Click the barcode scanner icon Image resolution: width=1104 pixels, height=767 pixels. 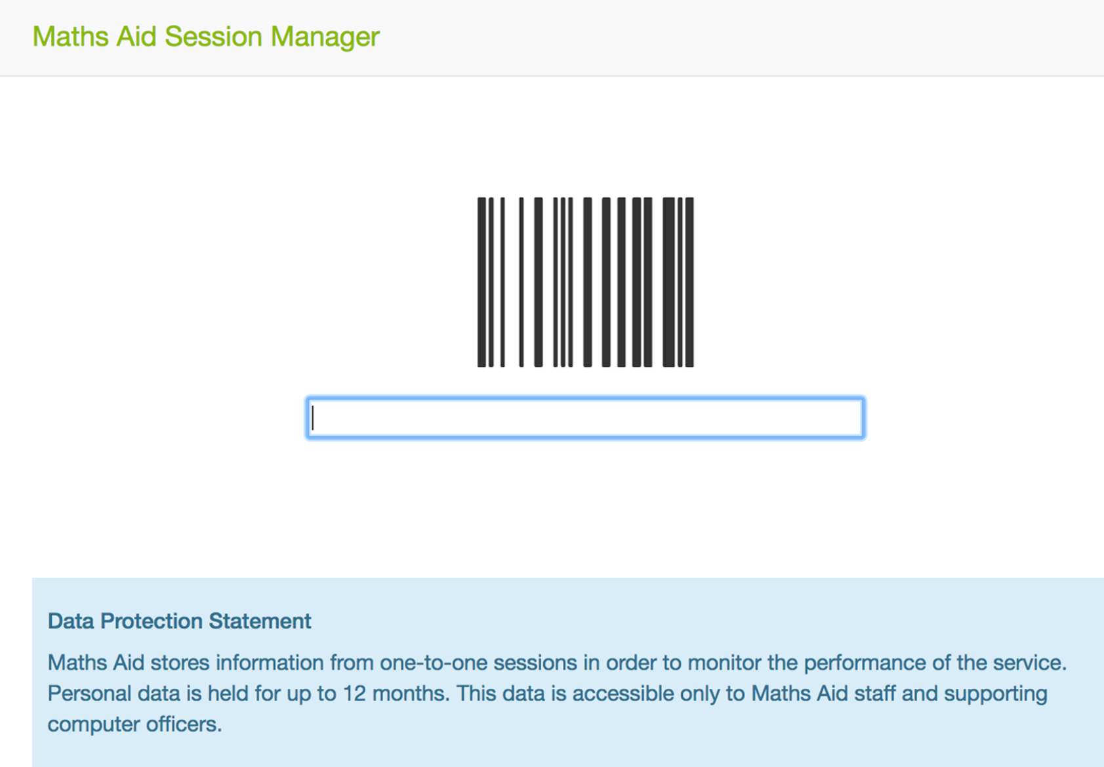(x=586, y=282)
